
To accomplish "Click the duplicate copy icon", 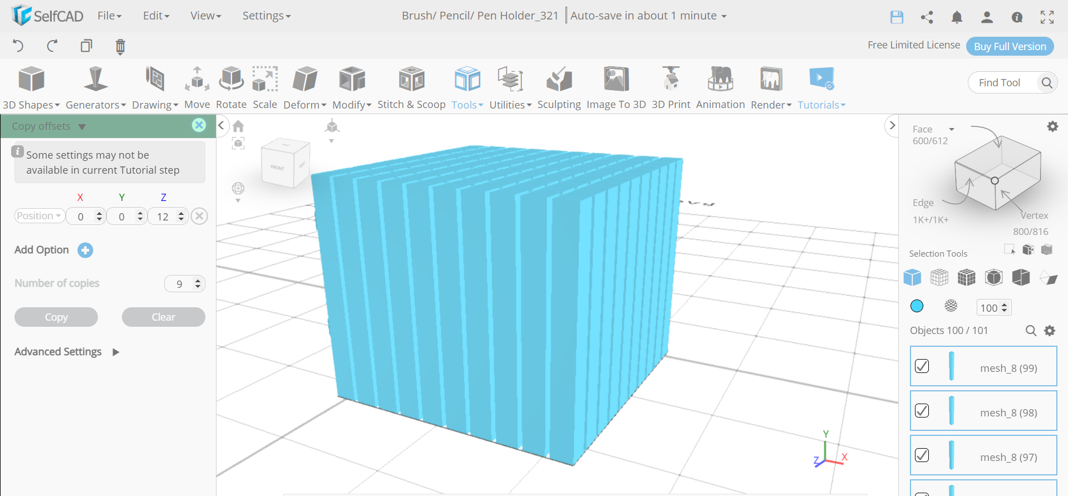I will click(86, 46).
